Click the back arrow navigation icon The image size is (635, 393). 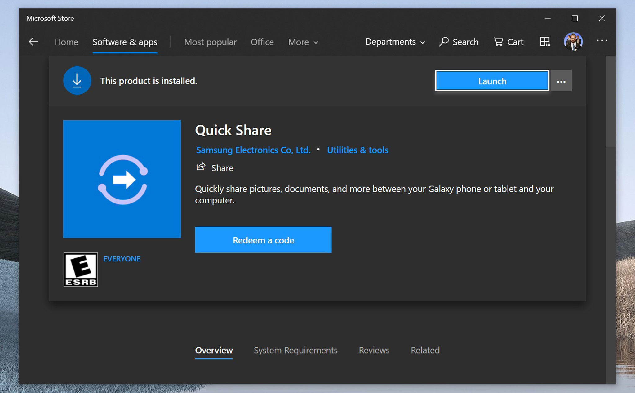33,42
